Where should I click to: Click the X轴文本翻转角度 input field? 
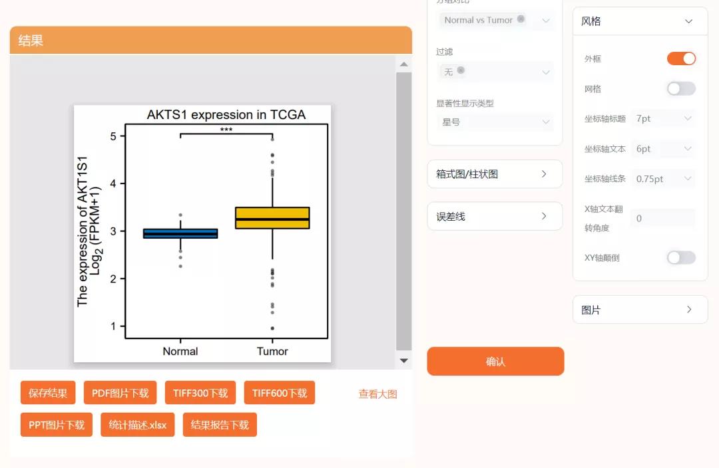662,217
